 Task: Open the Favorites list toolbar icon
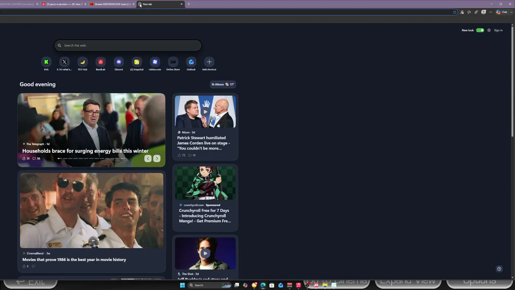(469, 12)
